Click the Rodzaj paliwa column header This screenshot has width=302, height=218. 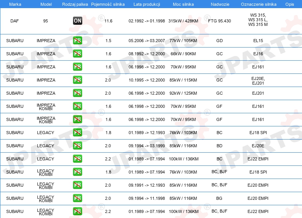(75, 4)
